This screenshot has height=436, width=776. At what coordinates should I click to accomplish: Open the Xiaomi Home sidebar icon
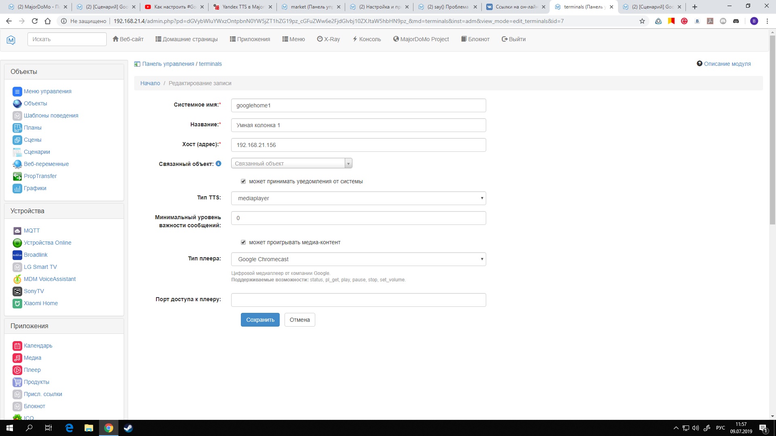(17, 304)
